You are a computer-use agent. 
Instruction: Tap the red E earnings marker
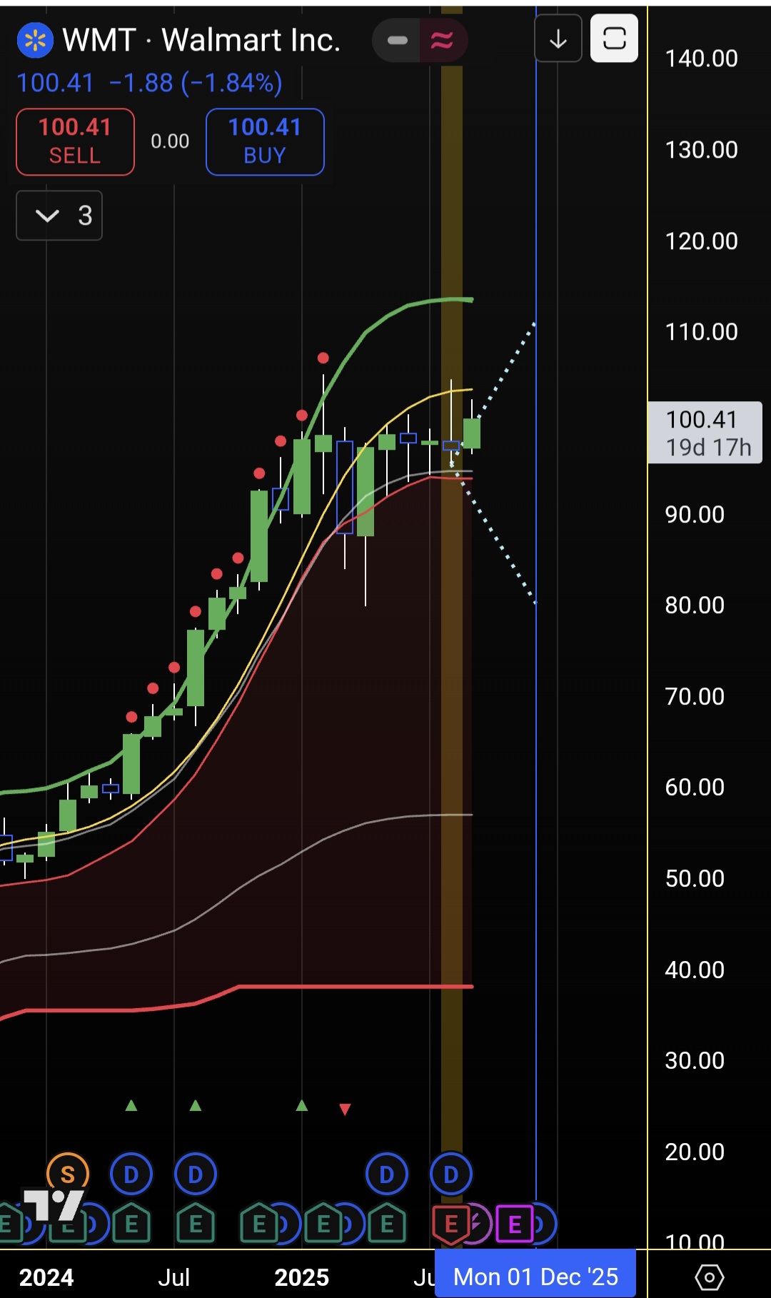click(x=451, y=1224)
